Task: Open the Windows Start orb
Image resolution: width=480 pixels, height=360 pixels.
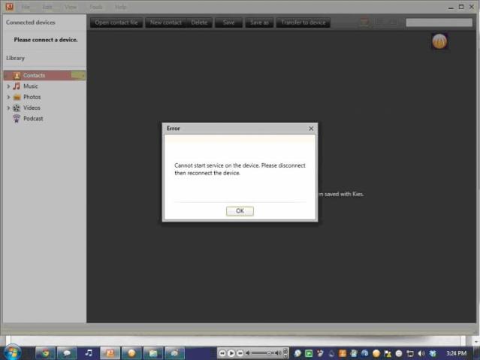Action: click(13, 352)
